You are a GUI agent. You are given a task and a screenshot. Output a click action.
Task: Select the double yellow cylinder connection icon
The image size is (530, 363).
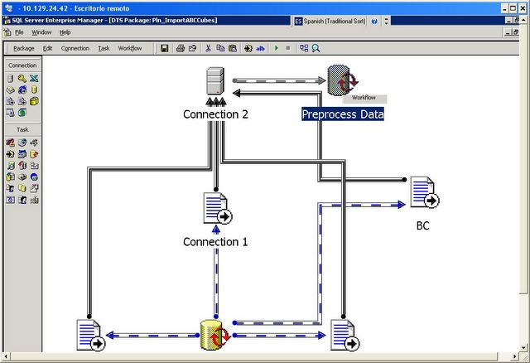(34, 101)
